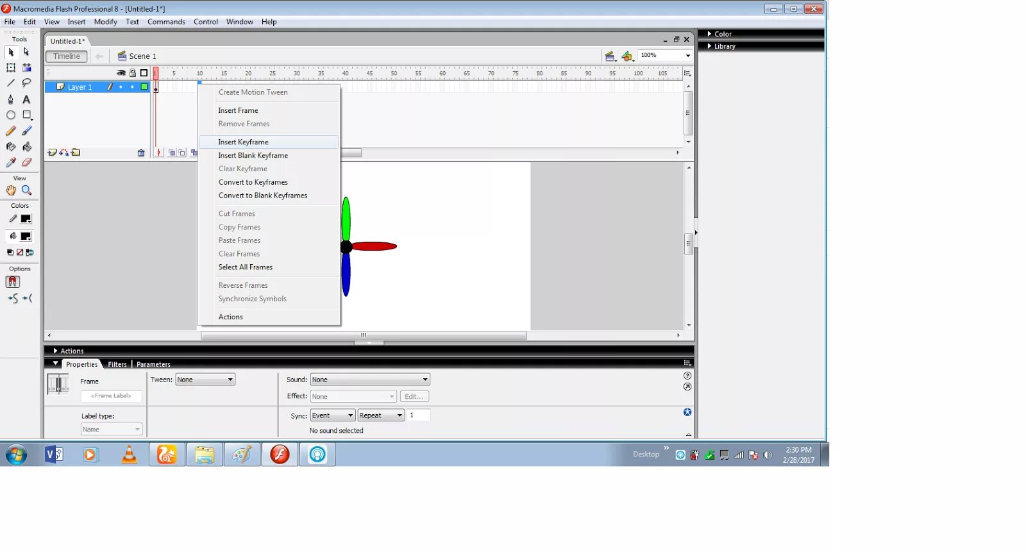
Task: Click the Insert Layer icon
Action: (x=52, y=153)
